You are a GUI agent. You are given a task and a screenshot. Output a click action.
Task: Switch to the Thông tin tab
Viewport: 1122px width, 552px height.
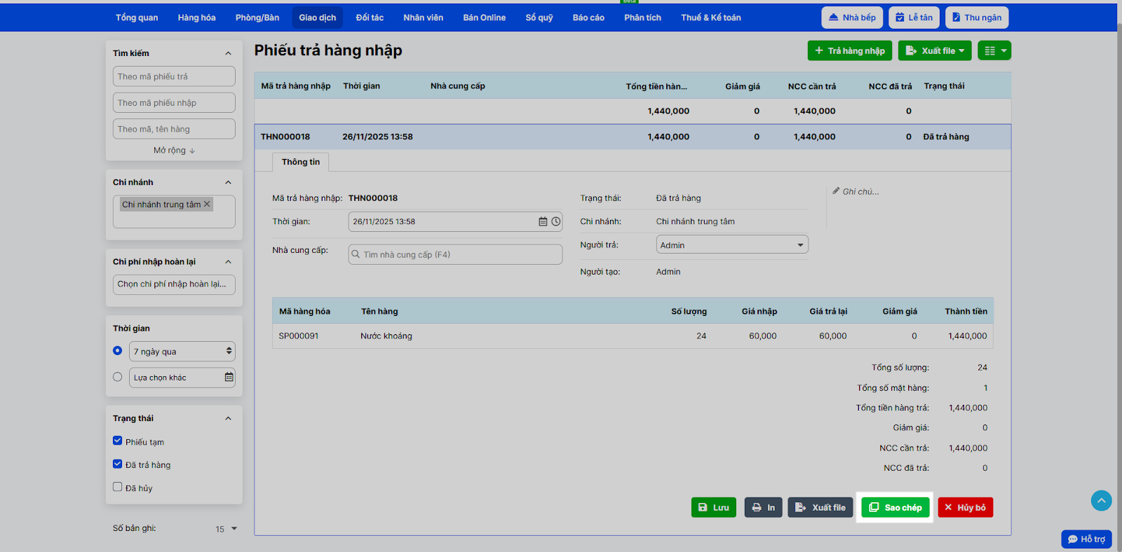pyautogui.click(x=301, y=162)
